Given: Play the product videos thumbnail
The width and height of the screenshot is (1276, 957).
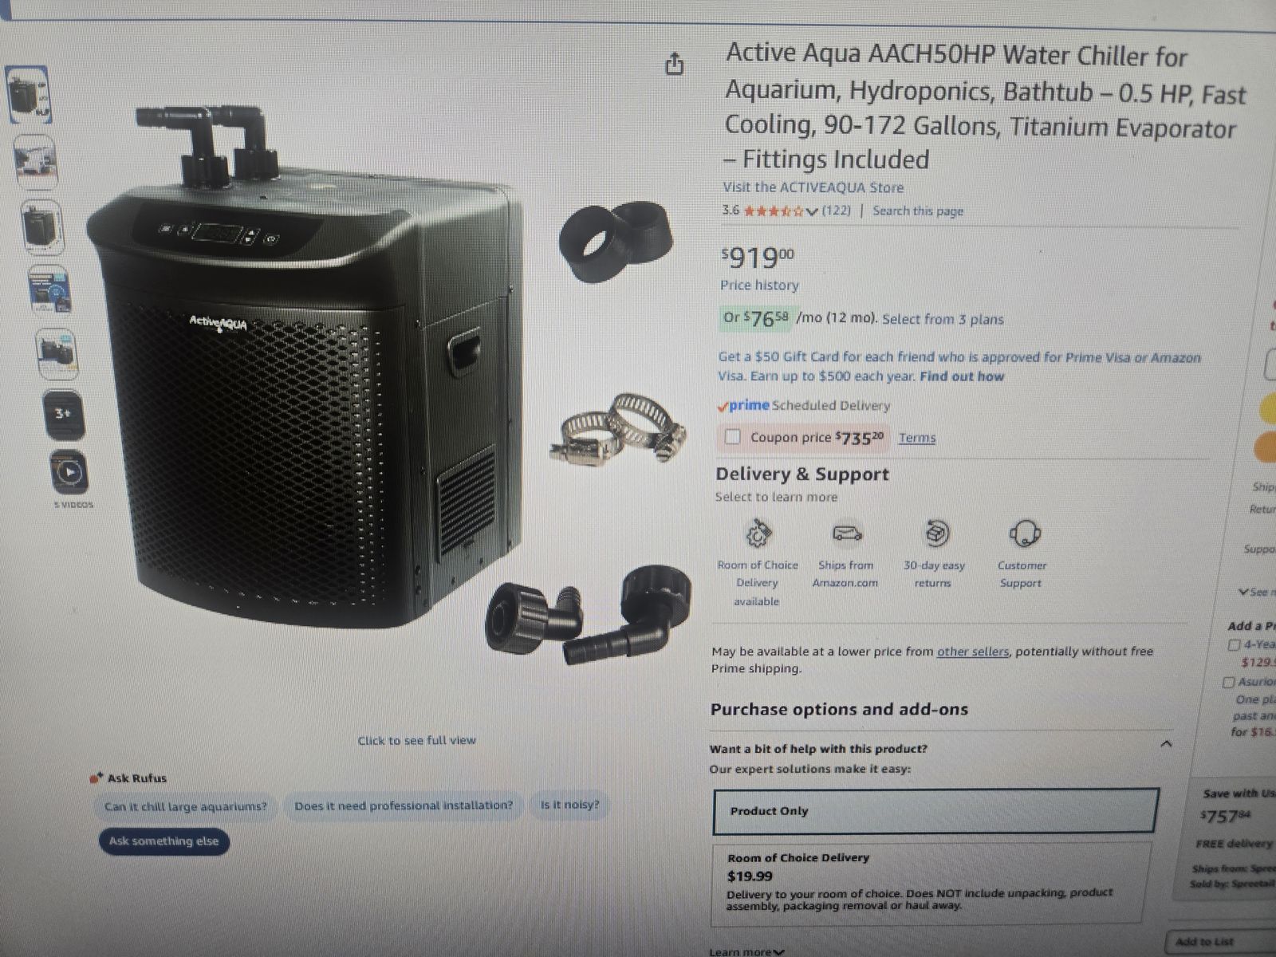Looking at the screenshot, I should point(69,472).
